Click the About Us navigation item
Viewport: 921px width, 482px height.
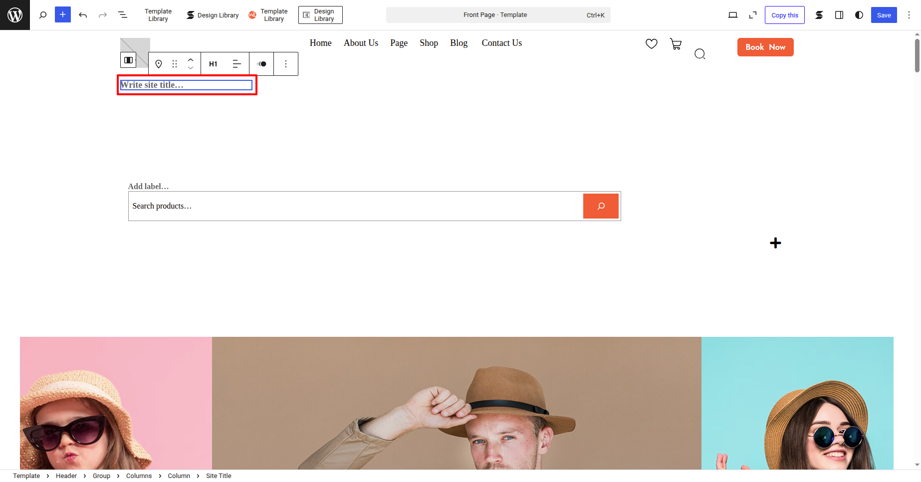(361, 43)
